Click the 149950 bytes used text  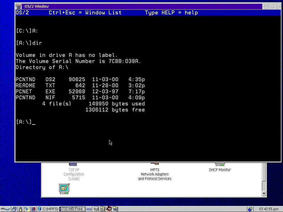pyautogui.click(x=117, y=104)
